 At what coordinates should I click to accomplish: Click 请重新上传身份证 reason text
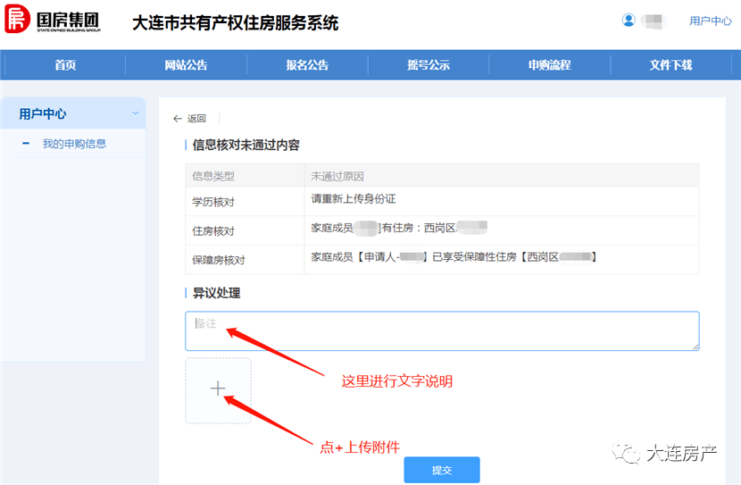click(x=354, y=199)
